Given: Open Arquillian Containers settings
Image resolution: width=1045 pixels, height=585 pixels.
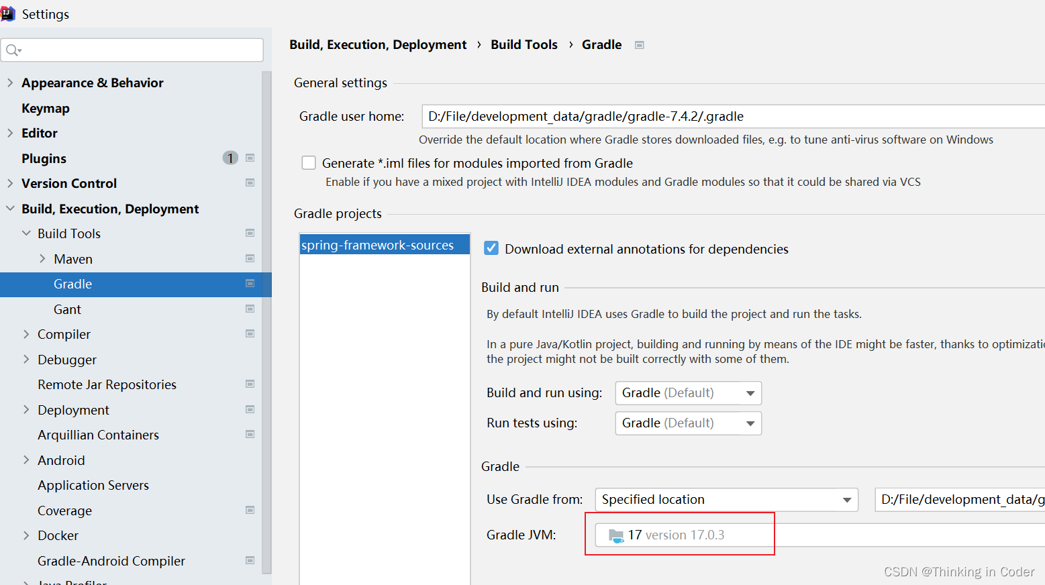Looking at the screenshot, I should tap(98, 435).
